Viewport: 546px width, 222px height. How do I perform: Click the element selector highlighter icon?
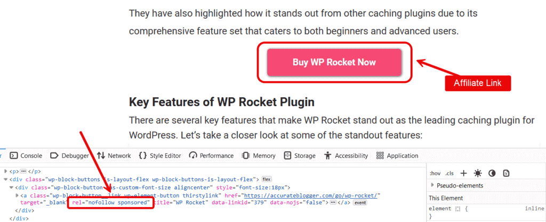[x=458, y=209]
